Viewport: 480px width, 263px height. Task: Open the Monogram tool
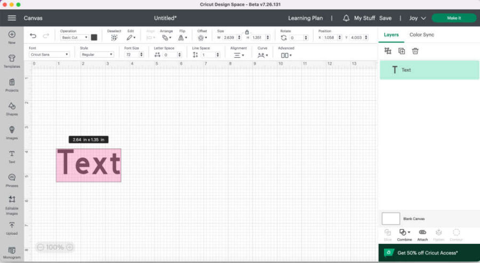click(x=12, y=252)
